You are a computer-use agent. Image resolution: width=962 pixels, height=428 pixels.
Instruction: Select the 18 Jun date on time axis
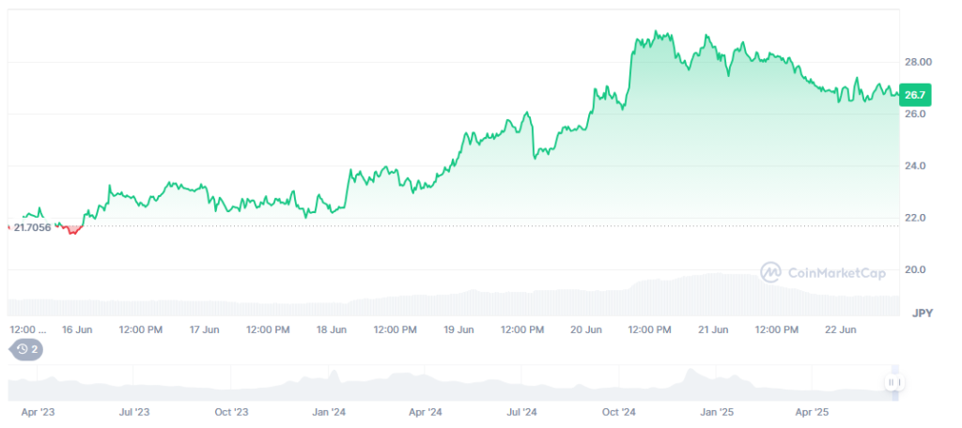tap(332, 329)
